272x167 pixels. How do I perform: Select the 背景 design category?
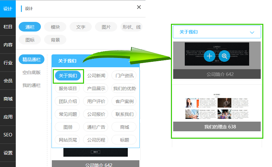55,40
